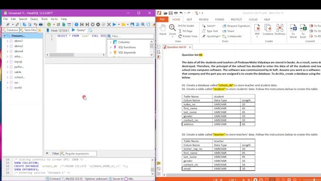
Task: Click the yellow star favorites icon
Action: (x=40, y=30)
